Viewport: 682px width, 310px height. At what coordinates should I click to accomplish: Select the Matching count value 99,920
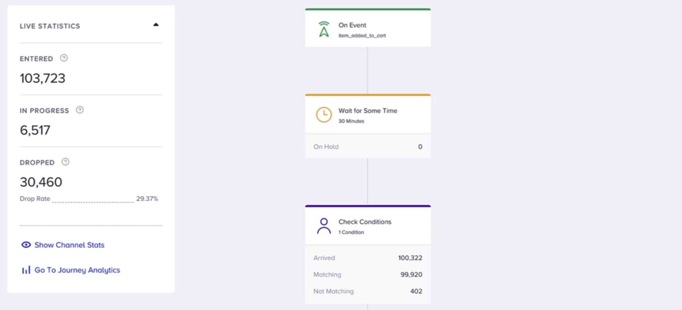(411, 274)
